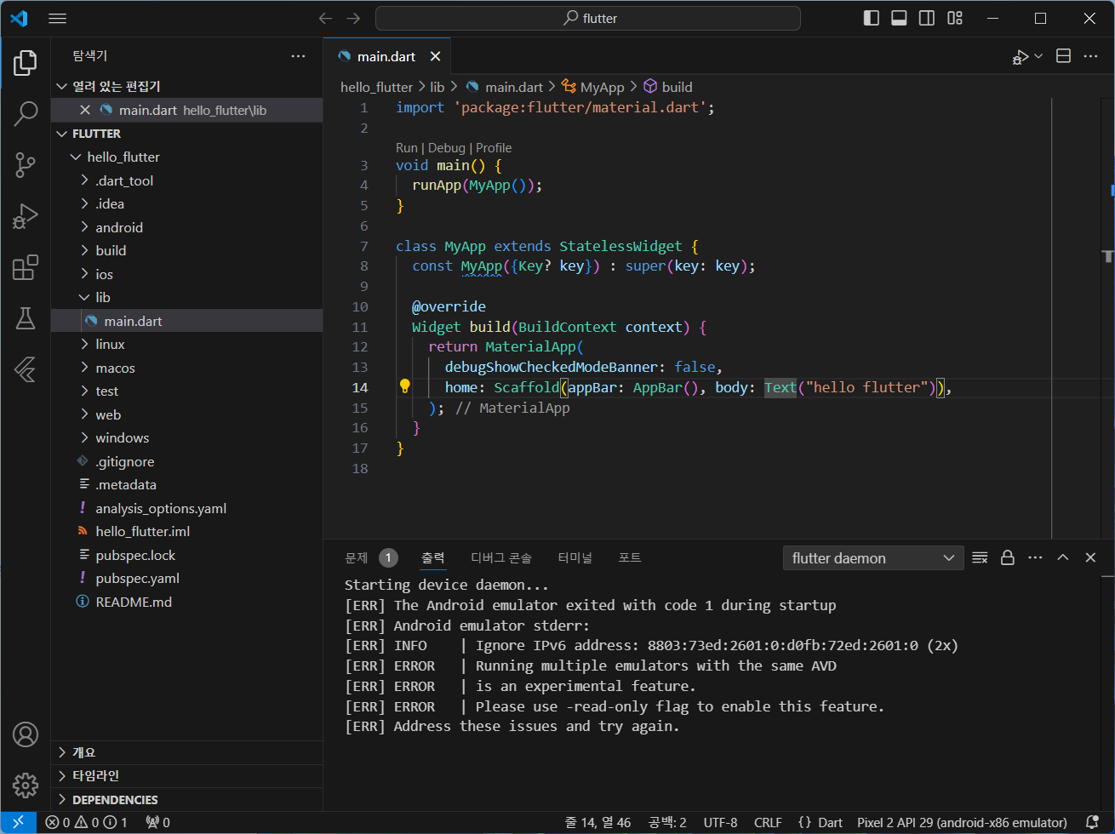Screen dimensions: 1115x834
Task: Open editor more actions menu
Action: [1090, 56]
